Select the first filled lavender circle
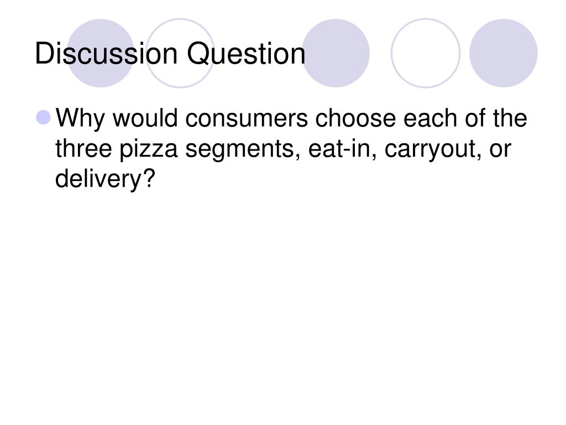Screen dimensions: 566x425 101,53
